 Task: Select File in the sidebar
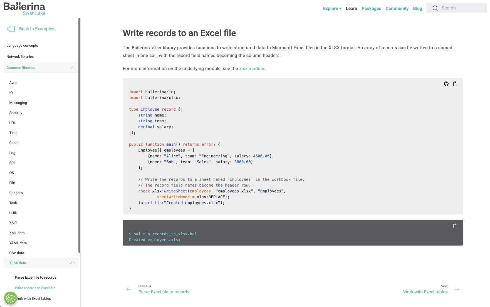12,183
